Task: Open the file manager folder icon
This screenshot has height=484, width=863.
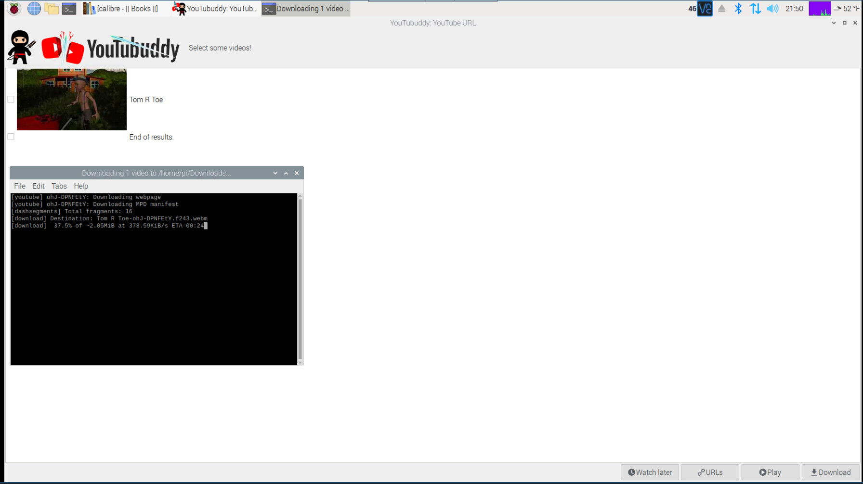Action: pyautogui.click(x=52, y=9)
